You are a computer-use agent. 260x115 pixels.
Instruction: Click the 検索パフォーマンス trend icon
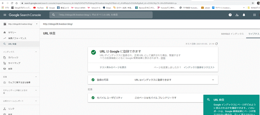pyautogui.click(x=5, y=38)
